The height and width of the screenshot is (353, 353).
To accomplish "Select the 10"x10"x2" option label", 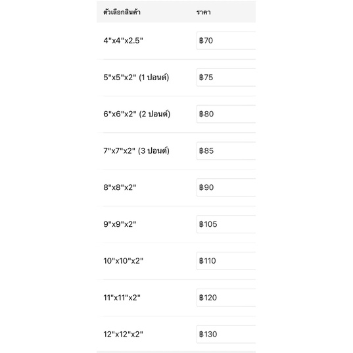I will click(124, 261).
